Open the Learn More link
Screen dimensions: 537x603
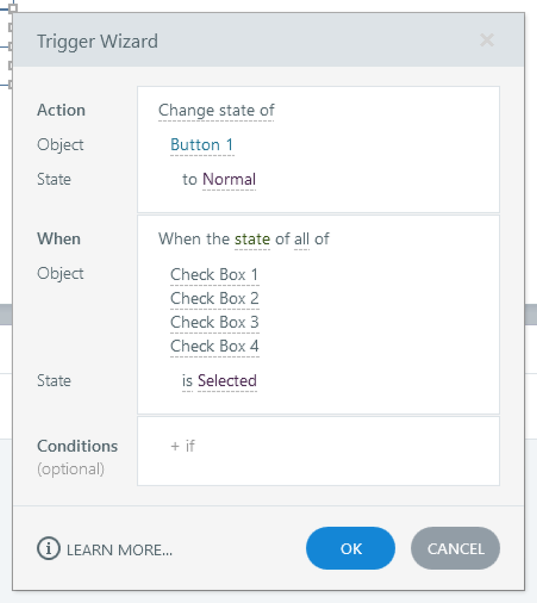[119, 550]
